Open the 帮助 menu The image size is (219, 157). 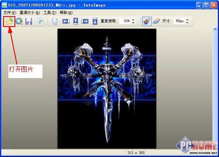coord(66,13)
